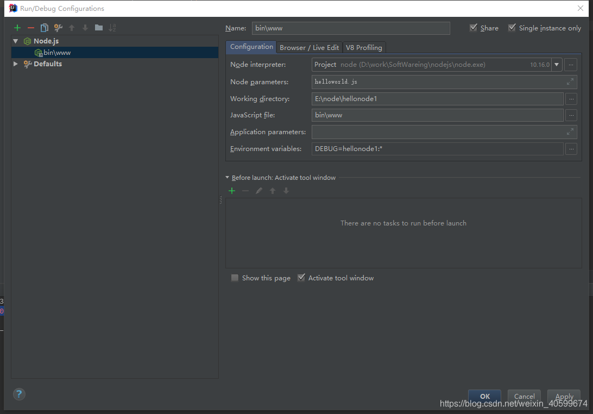The width and height of the screenshot is (593, 414).
Task: Close the Run/Debug Configurations dialog
Action: [580, 8]
